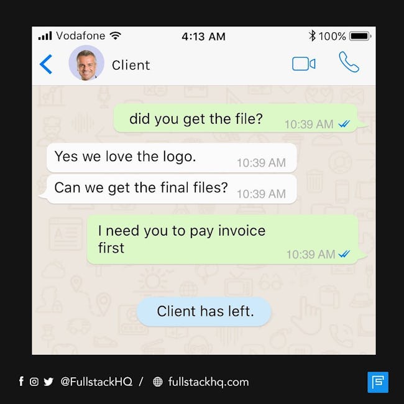Click the Facebook icon in footer
This screenshot has width=404, height=404.
(x=21, y=381)
